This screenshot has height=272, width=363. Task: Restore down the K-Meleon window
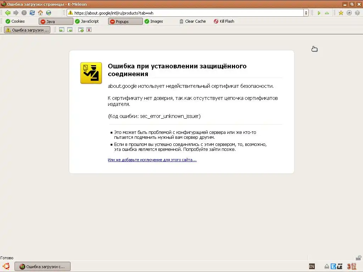tap(352, 4)
